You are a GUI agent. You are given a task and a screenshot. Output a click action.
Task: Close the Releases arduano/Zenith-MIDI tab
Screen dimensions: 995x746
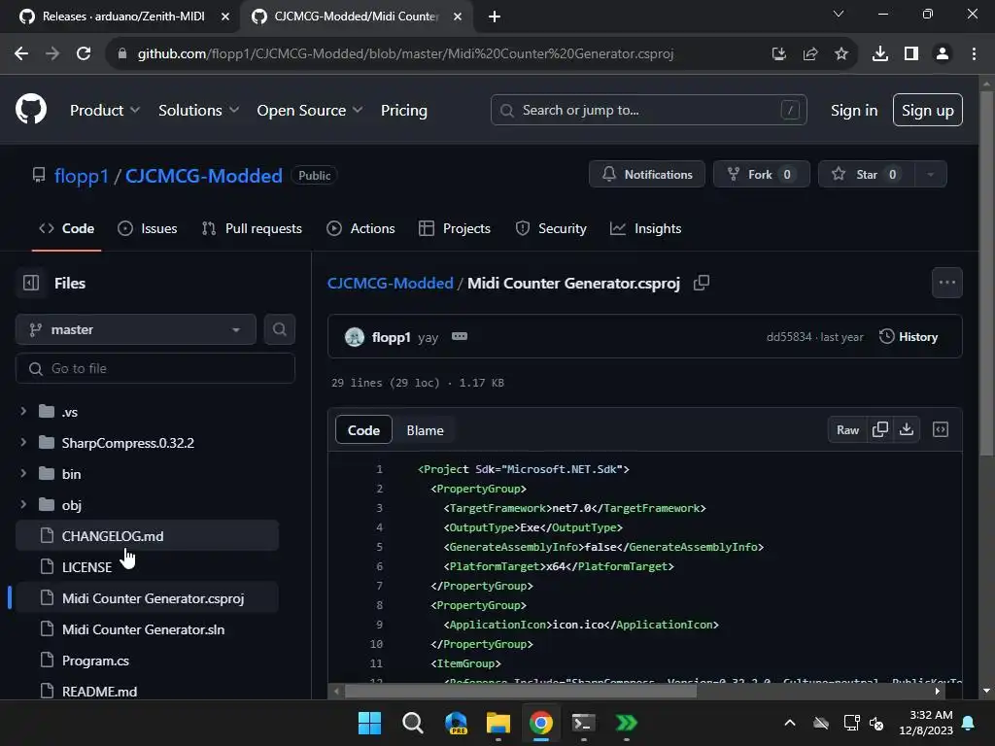point(225,17)
